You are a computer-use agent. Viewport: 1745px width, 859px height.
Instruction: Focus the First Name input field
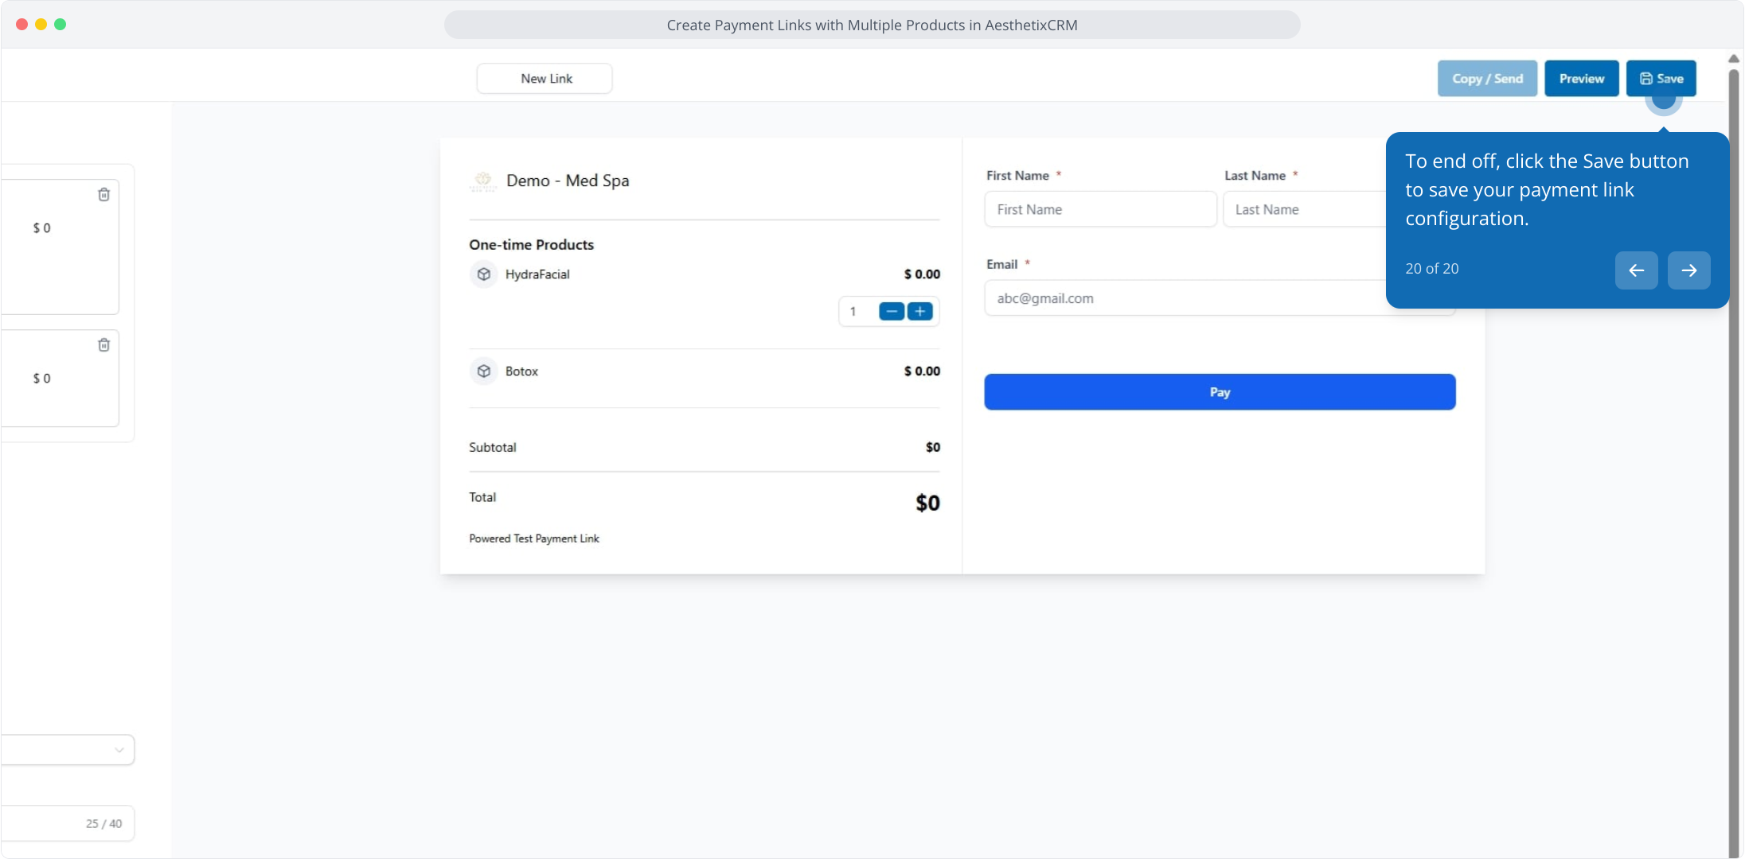click(x=1099, y=210)
